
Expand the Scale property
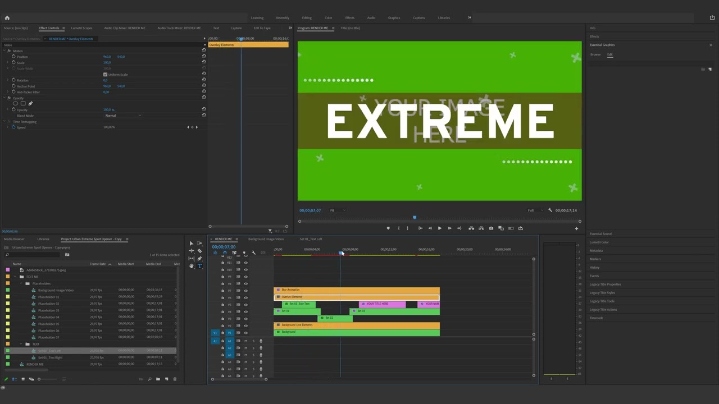click(7, 62)
